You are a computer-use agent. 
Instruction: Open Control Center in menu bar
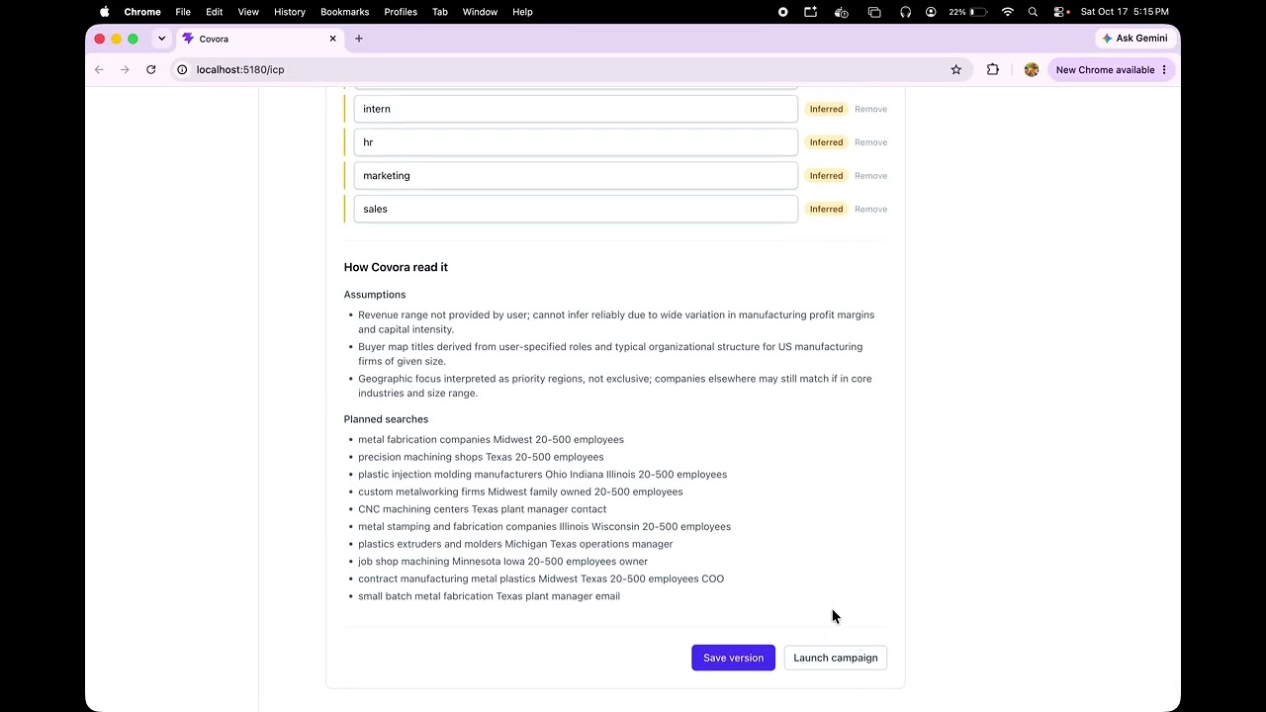point(1060,12)
